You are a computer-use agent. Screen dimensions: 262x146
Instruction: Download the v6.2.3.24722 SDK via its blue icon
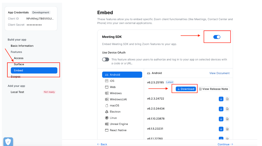221,99
